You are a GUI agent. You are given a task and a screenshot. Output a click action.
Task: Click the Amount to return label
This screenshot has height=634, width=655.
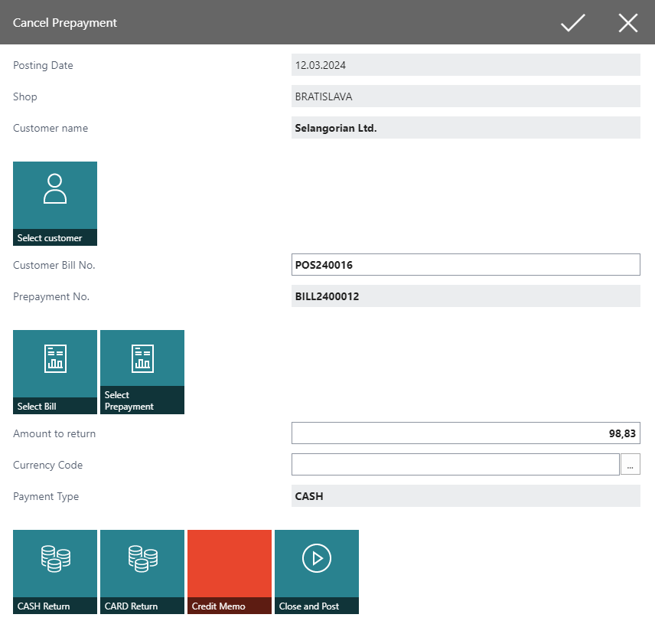tap(54, 433)
